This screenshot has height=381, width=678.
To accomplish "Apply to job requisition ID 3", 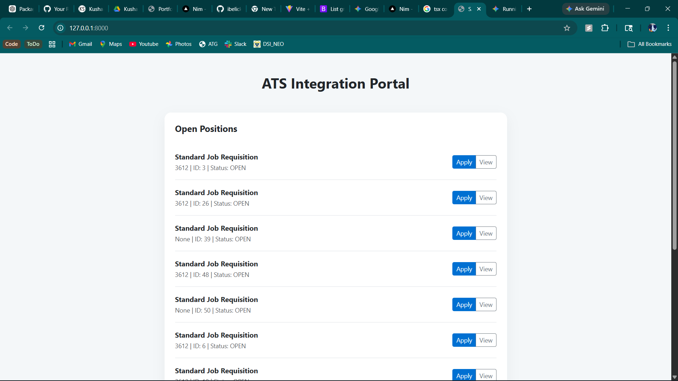I will coord(464,162).
